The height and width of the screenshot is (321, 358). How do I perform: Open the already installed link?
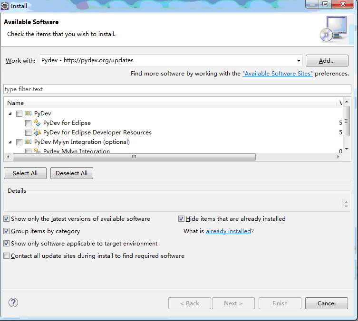point(228,231)
